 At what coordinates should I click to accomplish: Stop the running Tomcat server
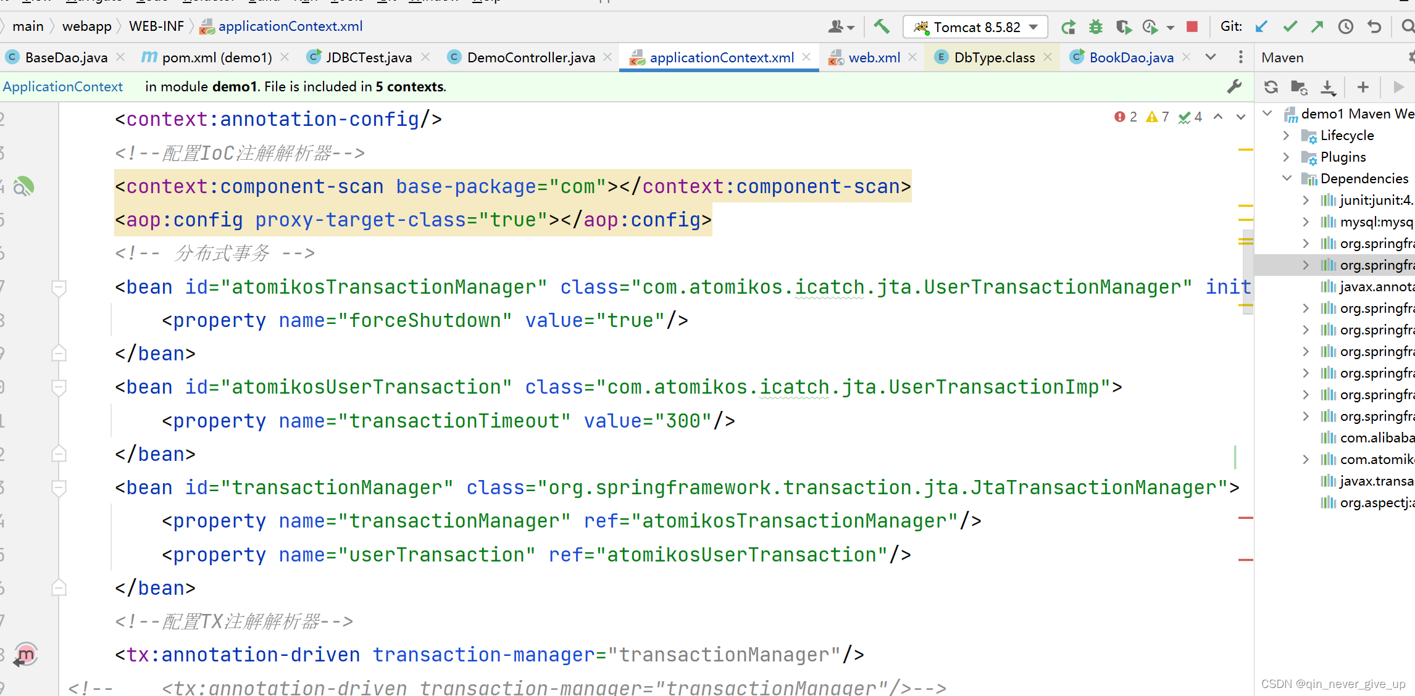click(1192, 27)
